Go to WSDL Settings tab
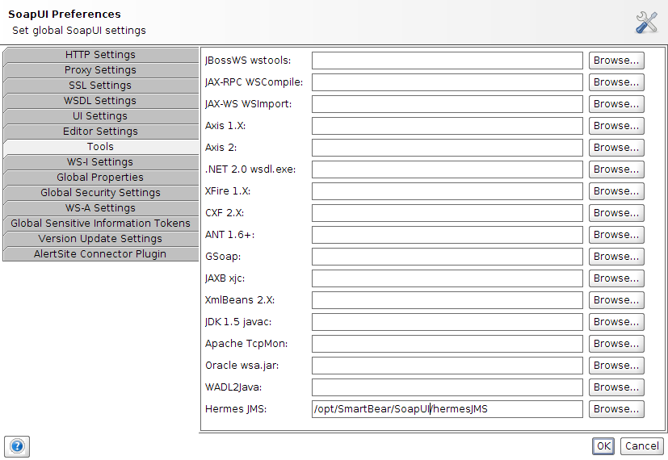The height and width of the screenshot is (460, 668). [100, 101]
